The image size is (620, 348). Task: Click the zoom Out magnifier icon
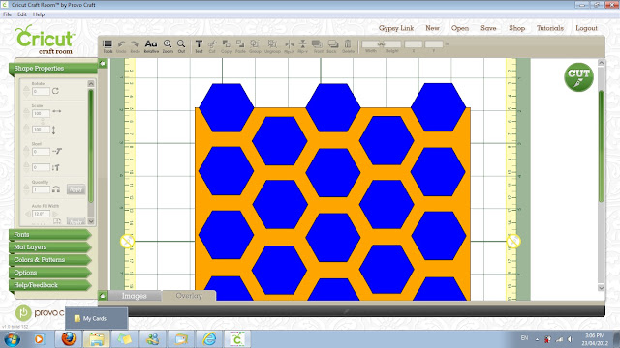coord(181,46)
